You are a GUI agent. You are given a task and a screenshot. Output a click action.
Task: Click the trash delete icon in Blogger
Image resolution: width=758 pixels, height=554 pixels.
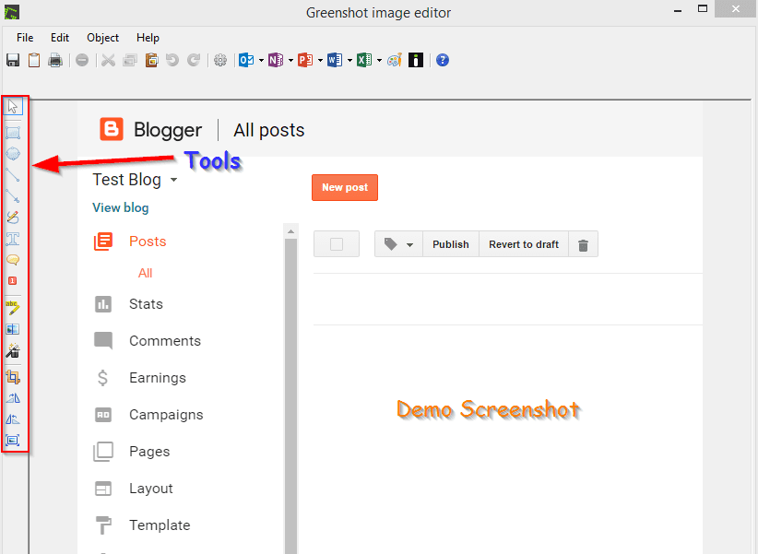[x=584, y=245]
